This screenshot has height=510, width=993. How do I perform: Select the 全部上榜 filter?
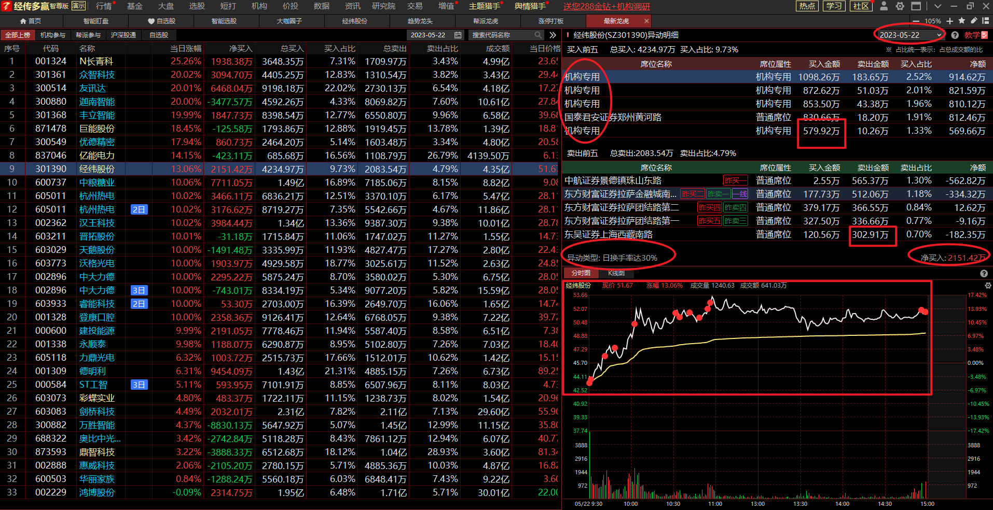pyautogui.click(x=18, y=35)
